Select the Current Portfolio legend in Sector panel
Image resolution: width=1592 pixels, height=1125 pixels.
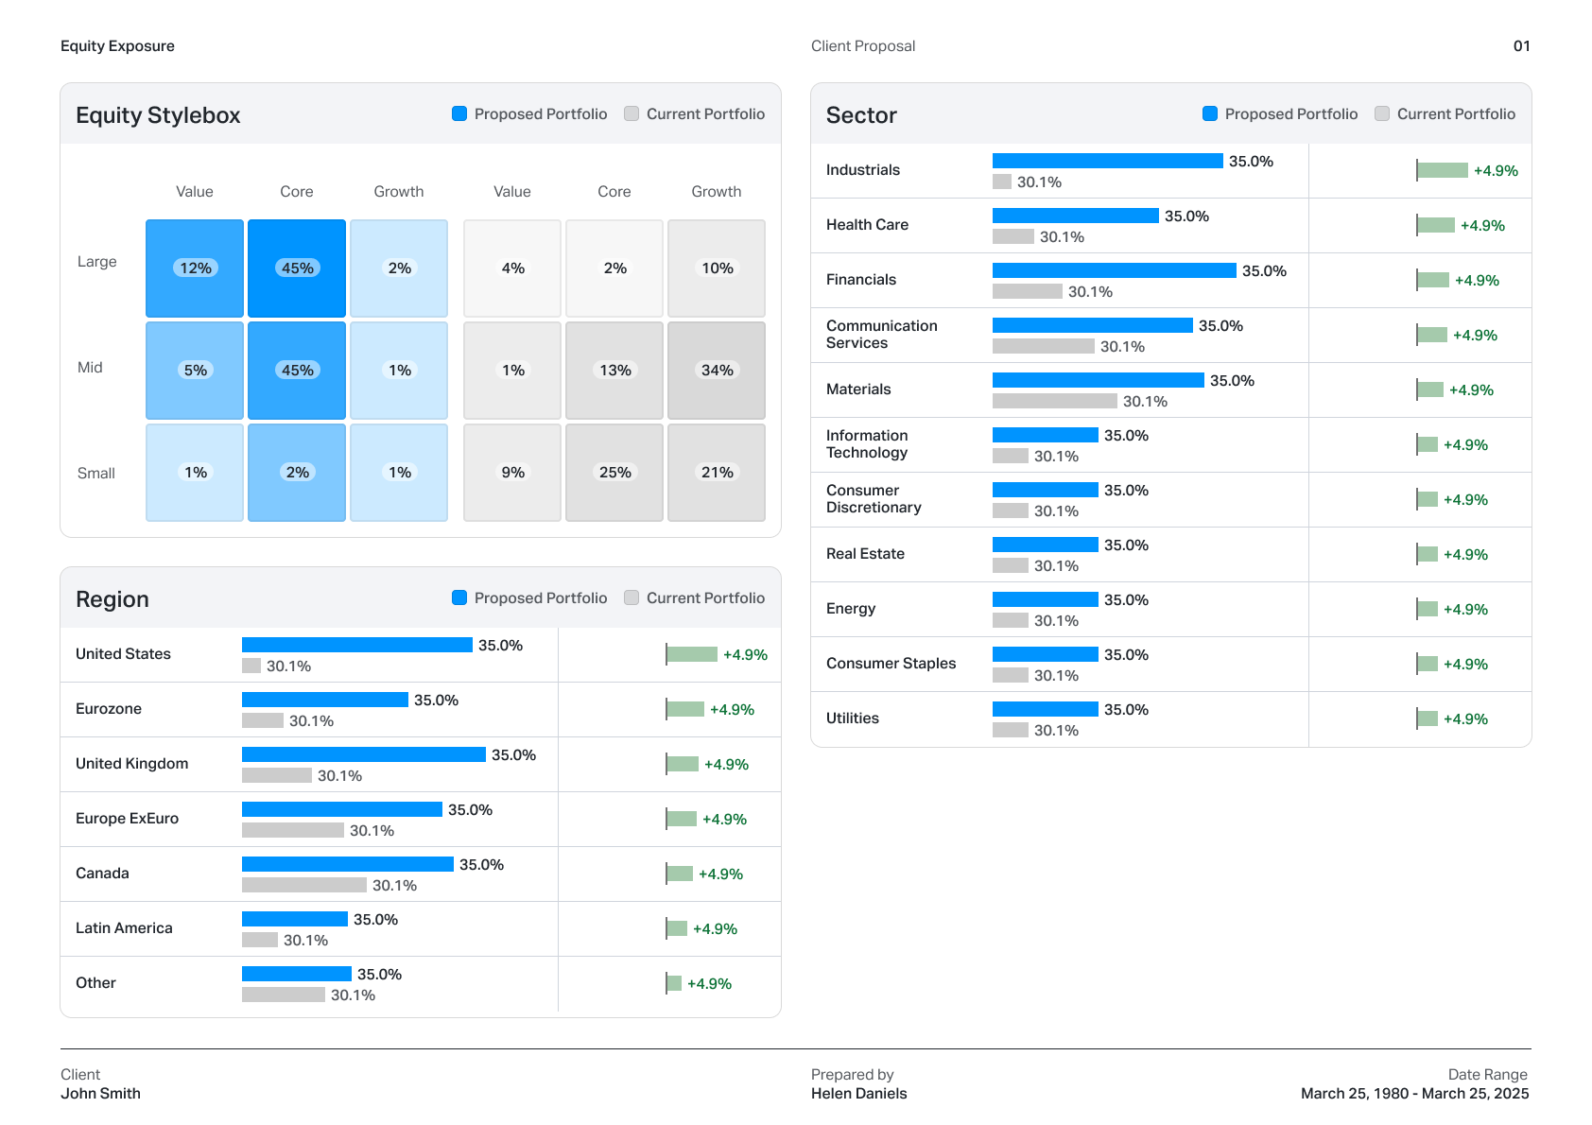coord(1446,113)
